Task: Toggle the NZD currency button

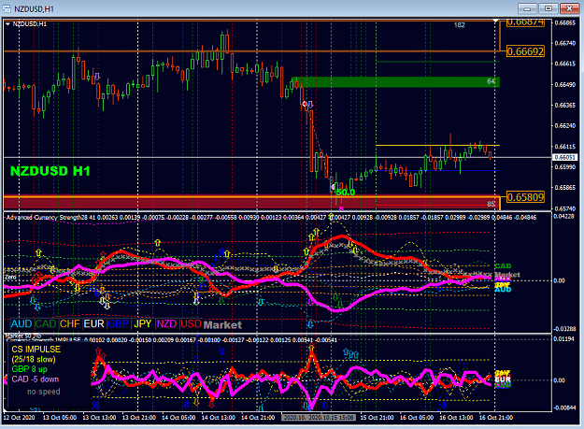Action: pos(166,323)
